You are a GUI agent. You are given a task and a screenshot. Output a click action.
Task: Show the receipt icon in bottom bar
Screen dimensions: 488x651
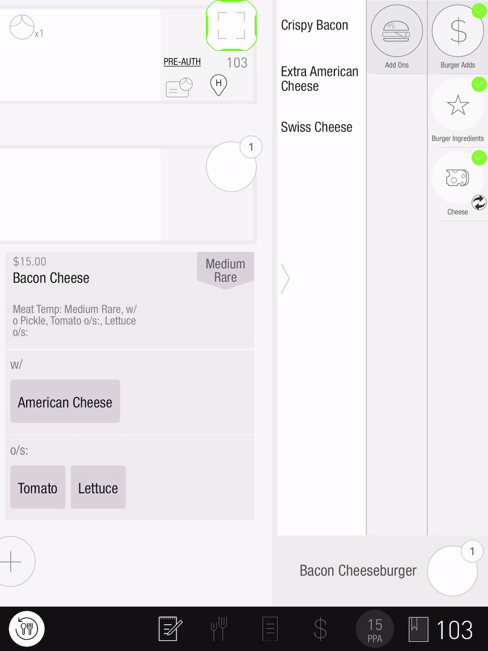point(270,628)
